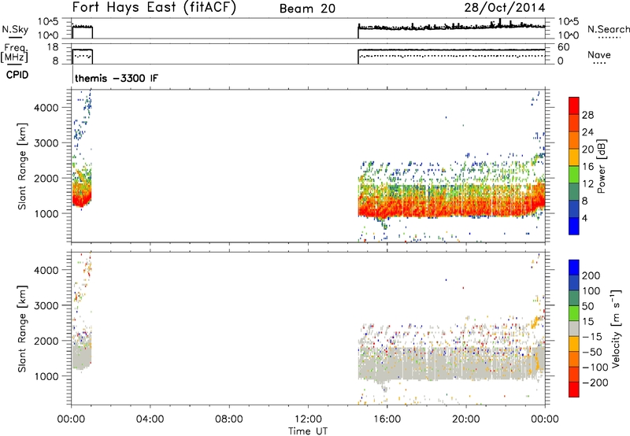Click the "Power [dB]" colorbar label
Image resolution: width=630 pixels, height=436 pixels.
click(601, 166)
